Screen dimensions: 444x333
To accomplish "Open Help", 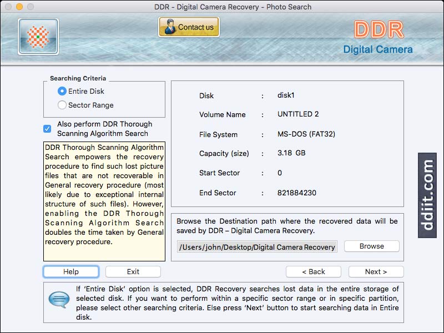I will pyautogui.click(x=71, y=271).
